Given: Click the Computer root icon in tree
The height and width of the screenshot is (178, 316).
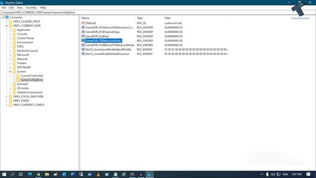Looking at the screenshot, I should pyautogui.click(x=6, y=17).
